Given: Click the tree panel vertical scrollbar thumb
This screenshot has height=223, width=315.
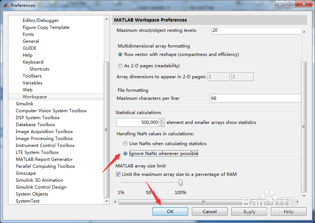Looking at the screenshot, I should click(107, 130).
